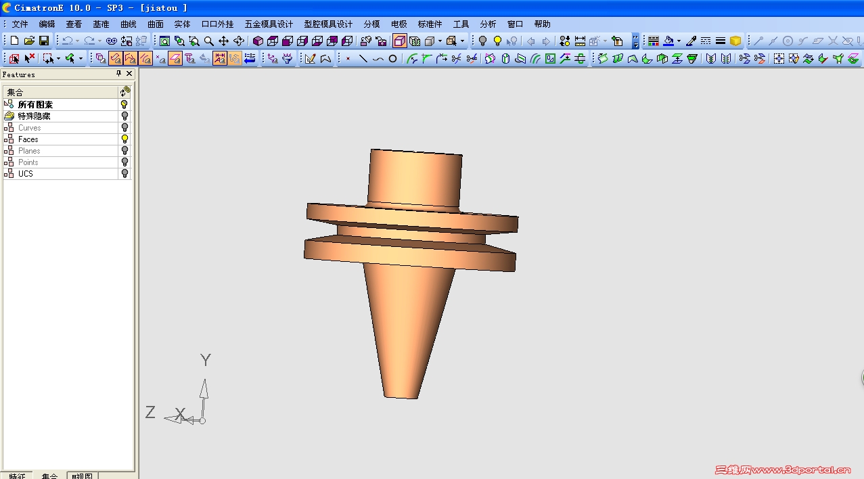Image resolution: width=864 pixels, height=479 pixels.
Task: Open the Redo history dropdown arrow
Action: [x=99, y=41]
